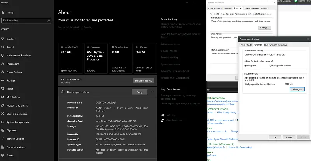This screenshot has width=311, height=161.
Task: Open the Clipboard icon in sidebar
Action: coord(3,130)
